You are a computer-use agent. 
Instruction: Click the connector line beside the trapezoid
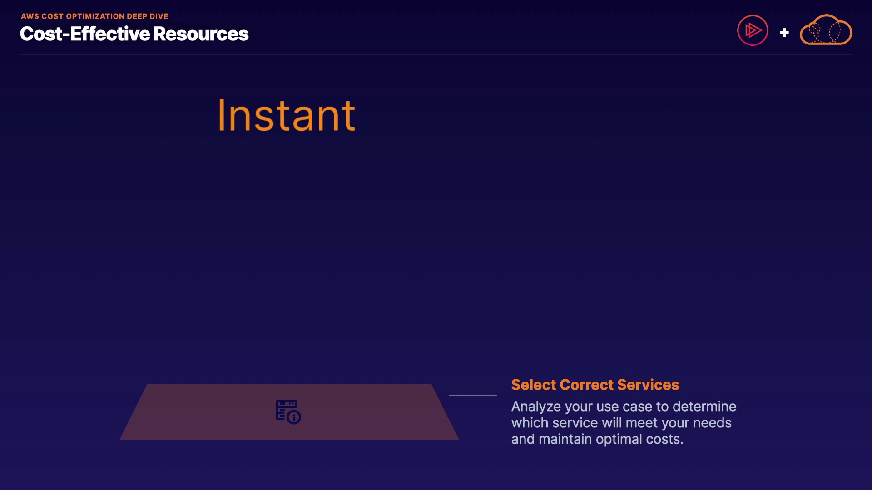tap(473, 395)
